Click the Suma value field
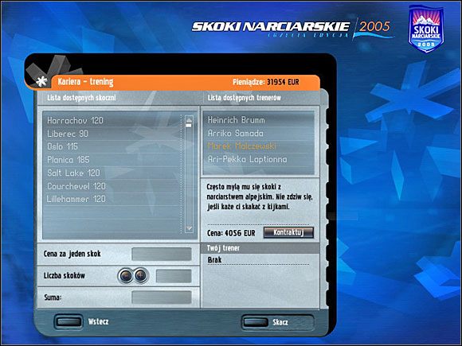The image size is (462, 346). coord(162,297)
